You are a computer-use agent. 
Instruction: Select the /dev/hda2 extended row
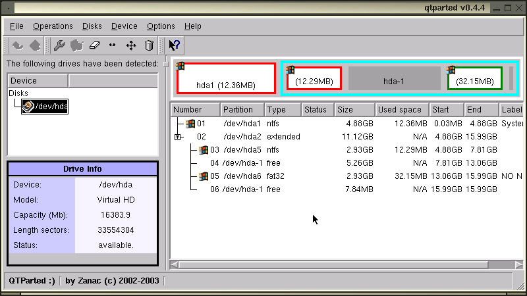click(x=347, y=137)
